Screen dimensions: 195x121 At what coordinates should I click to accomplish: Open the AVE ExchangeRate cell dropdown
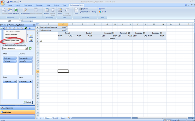pos(67,30)
